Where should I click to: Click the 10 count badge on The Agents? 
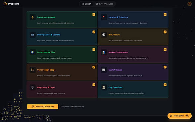point(187,116)
